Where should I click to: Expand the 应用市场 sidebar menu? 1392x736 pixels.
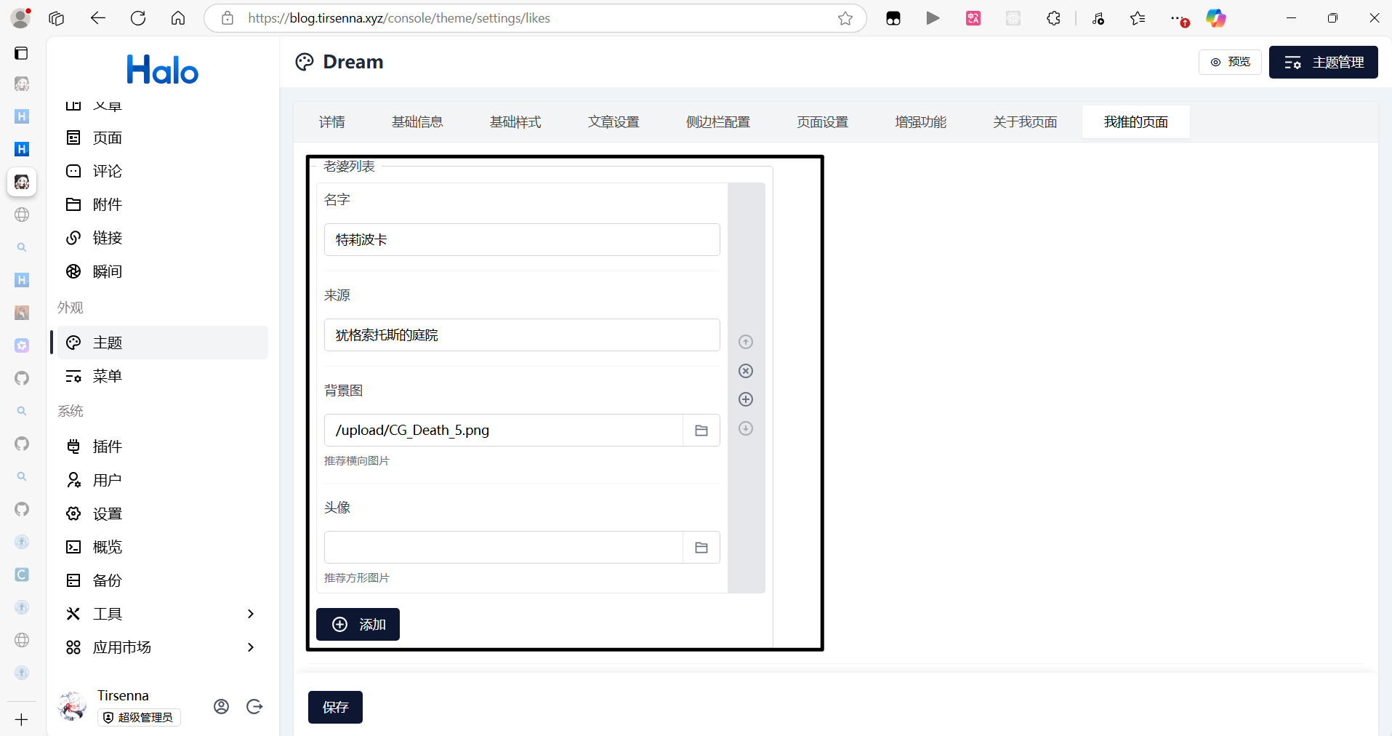250,647
